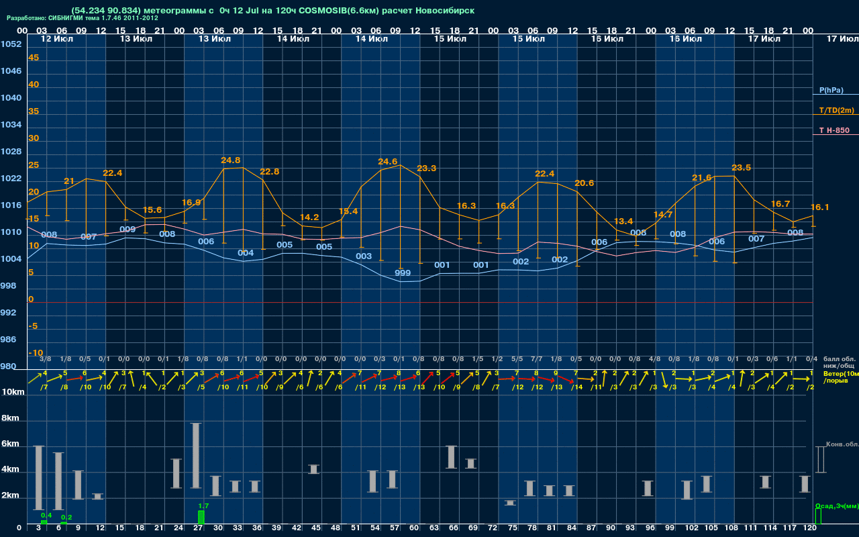Click the -10 temperature axis value

36,353
